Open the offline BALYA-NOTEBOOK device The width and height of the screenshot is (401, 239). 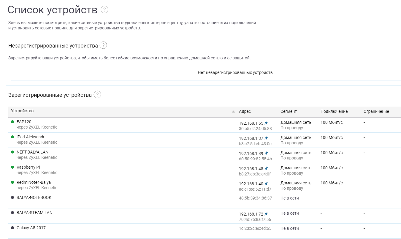click(34, 197)
